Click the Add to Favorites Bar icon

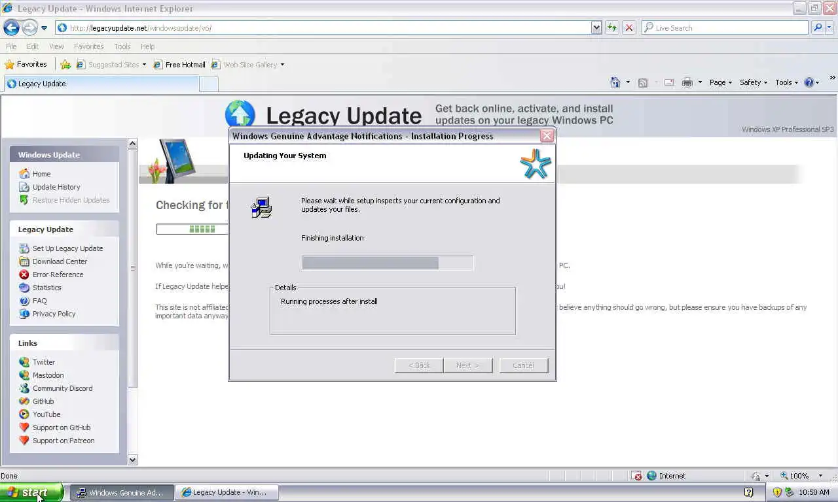pyautogui.click(x=65, y=64)
